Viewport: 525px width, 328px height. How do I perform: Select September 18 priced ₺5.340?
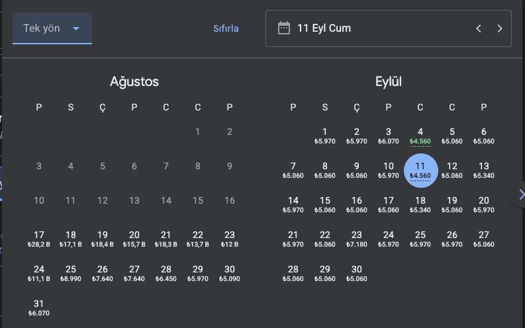pyautogui.click(x=420, y=205)
